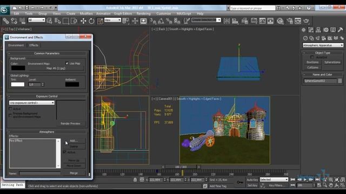Open the reference coordinate system View dropdown
This screenshot has height=194, width=346.
point(112,20)
